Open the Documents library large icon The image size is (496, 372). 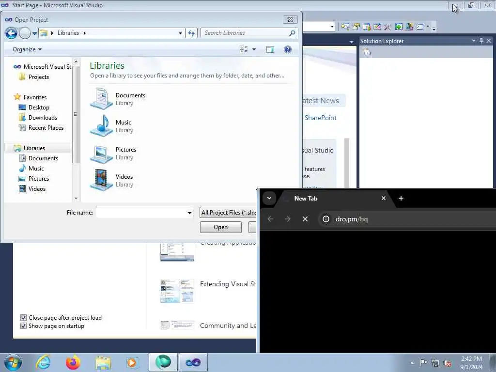tap(101, 99)
